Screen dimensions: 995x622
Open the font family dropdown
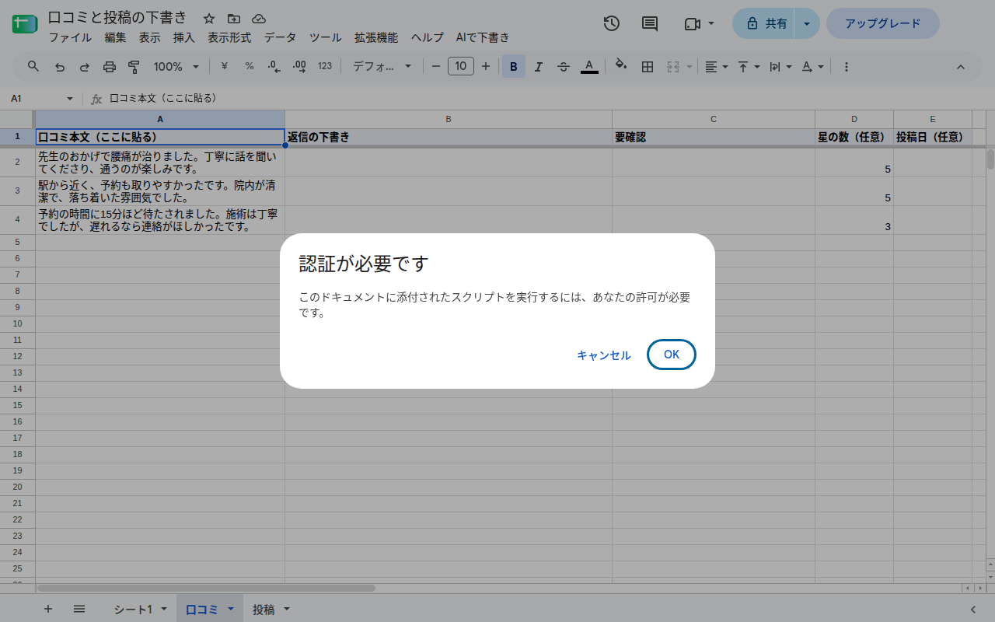point(382,67)
